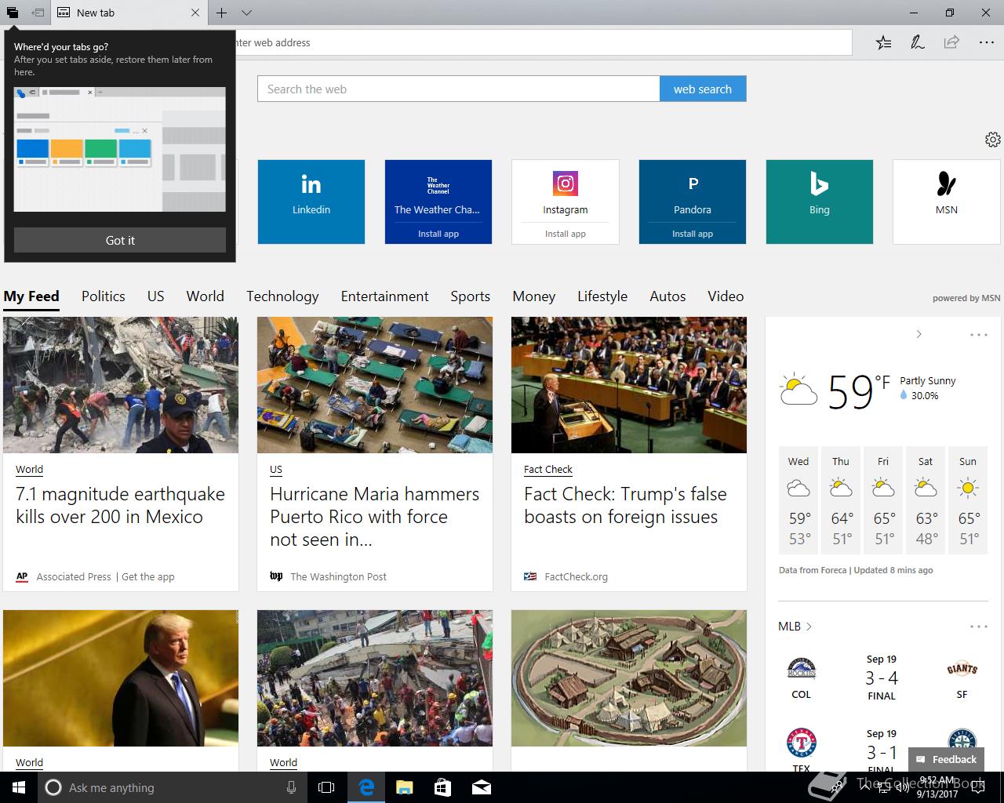Set these tabs aside icon

click(37, 13)
